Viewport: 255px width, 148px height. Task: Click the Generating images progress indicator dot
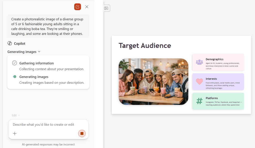[x=15, y=77]
